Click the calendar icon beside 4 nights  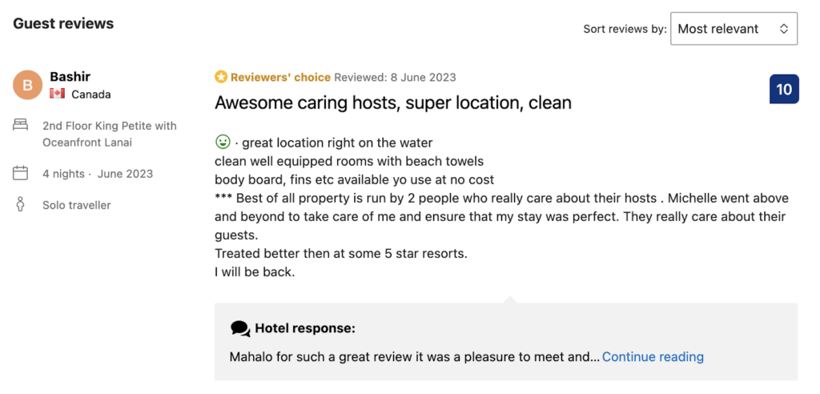21,173
